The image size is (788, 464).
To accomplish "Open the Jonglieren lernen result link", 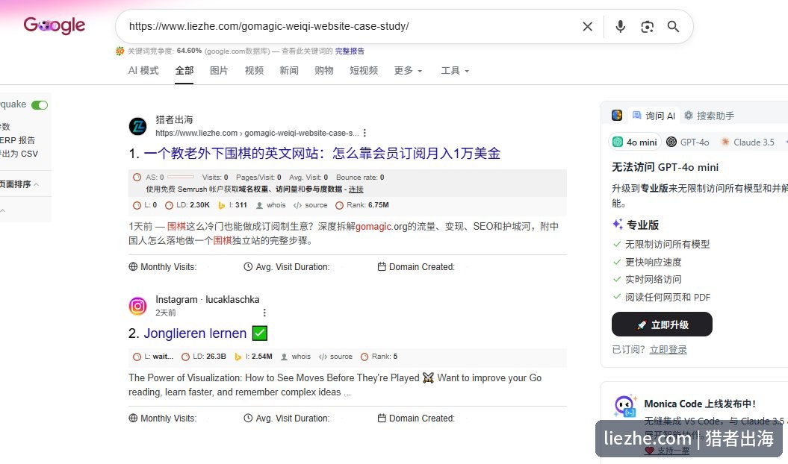I will (x=195, y=333).
